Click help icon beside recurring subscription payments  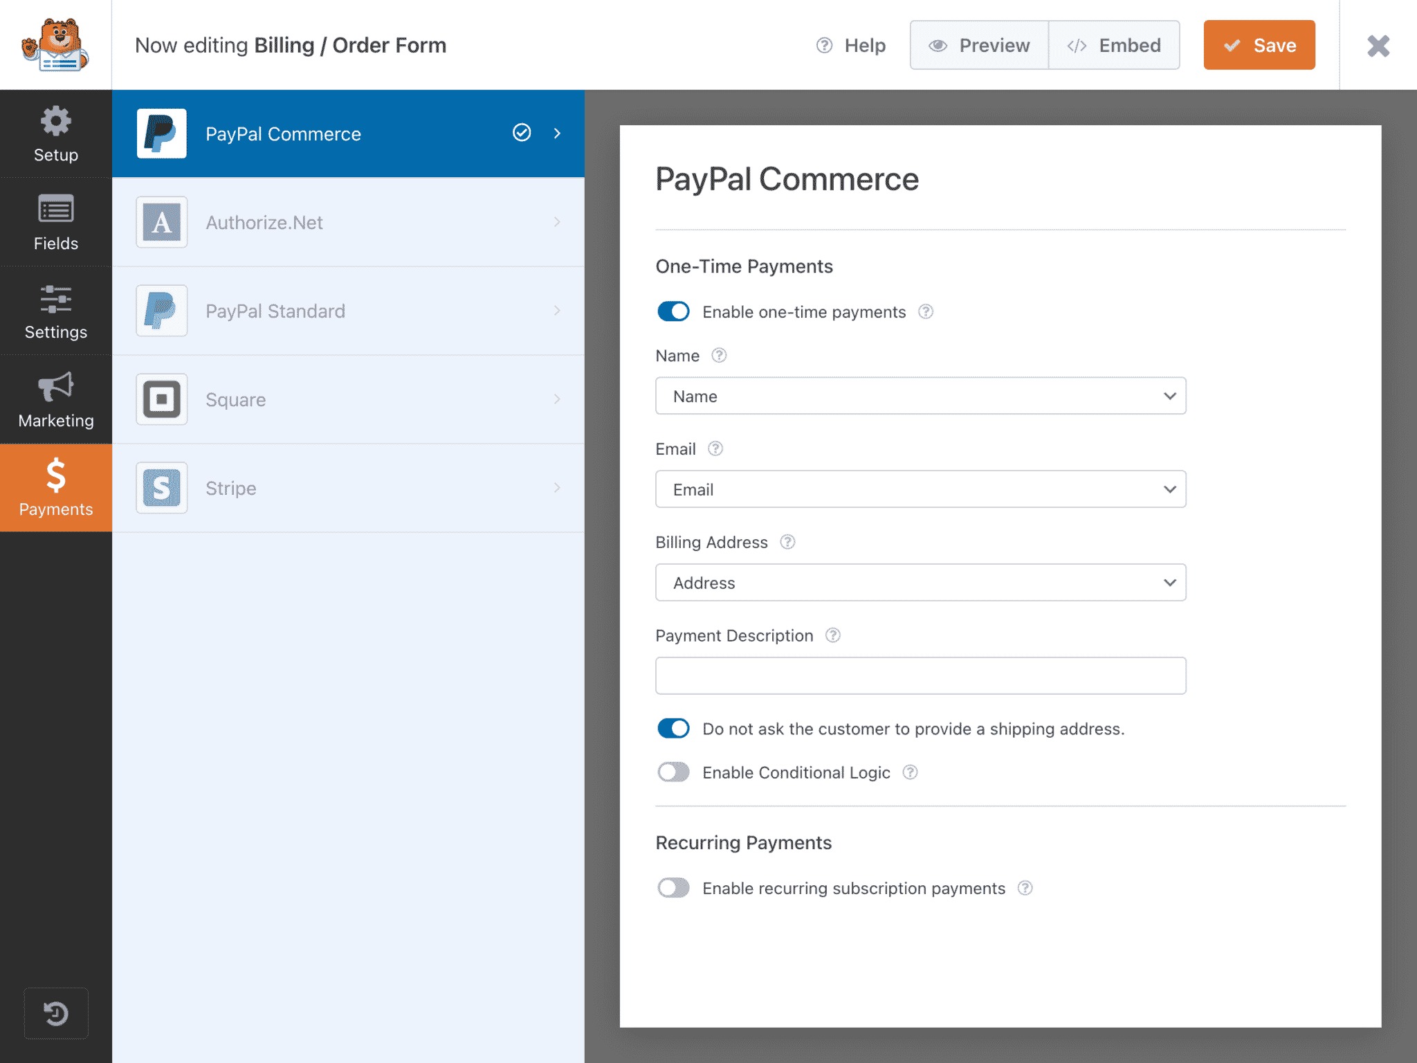tap(1025, 888)
